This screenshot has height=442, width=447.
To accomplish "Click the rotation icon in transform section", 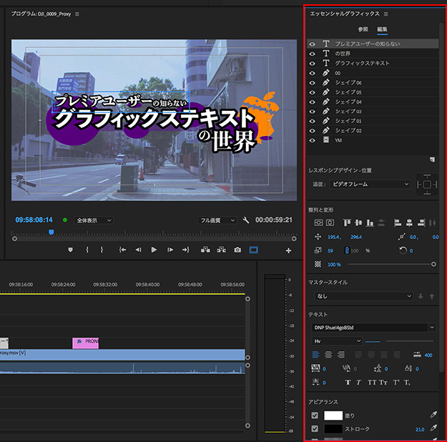I will (403, 250).
